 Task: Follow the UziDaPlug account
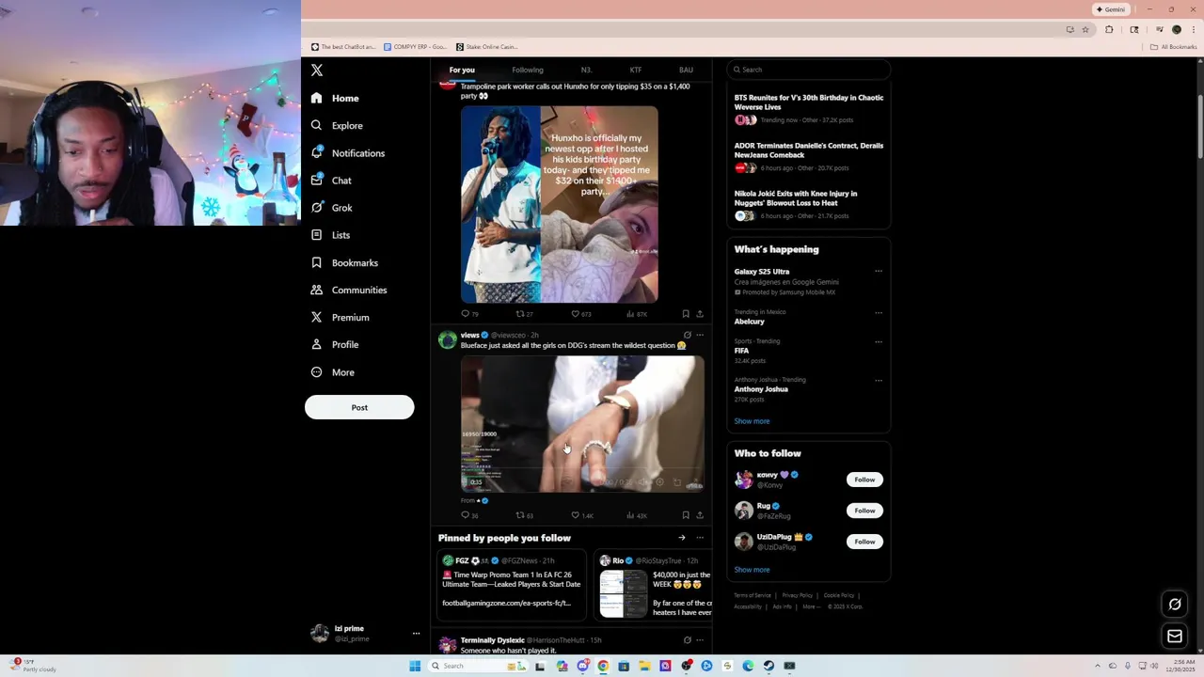tap(864, 542)
